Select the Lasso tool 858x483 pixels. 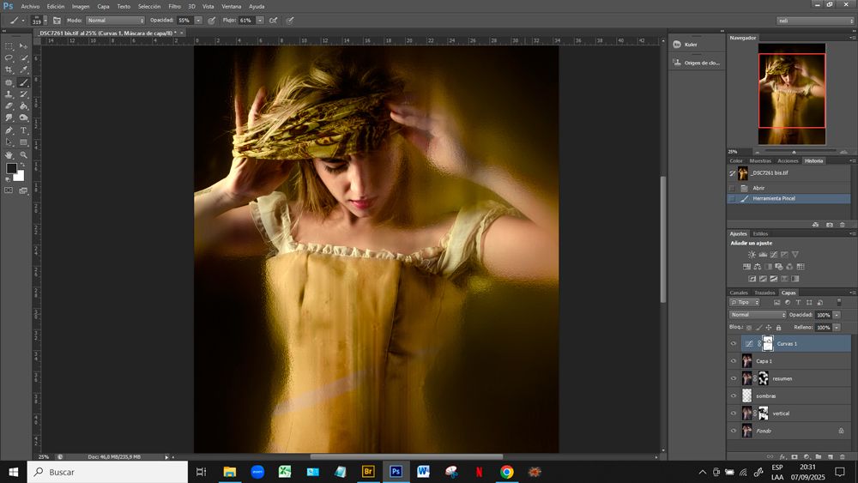(9, 58)
